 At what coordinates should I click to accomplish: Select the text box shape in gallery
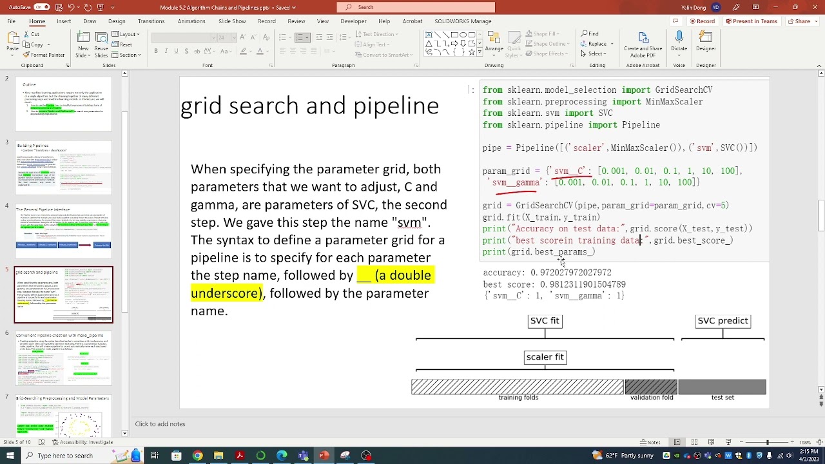click(429, 35)
